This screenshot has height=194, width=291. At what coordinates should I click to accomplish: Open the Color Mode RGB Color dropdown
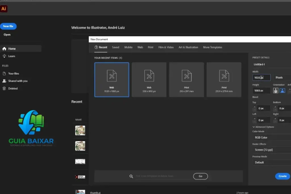272,137
